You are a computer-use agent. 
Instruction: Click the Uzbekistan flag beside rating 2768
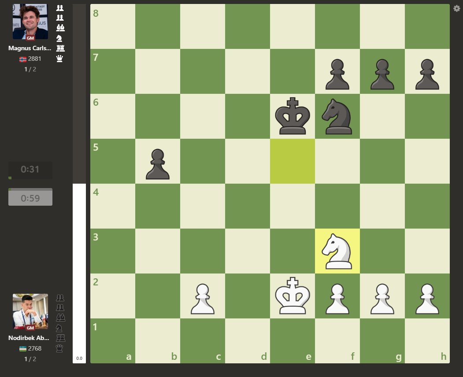coord(22,348)
